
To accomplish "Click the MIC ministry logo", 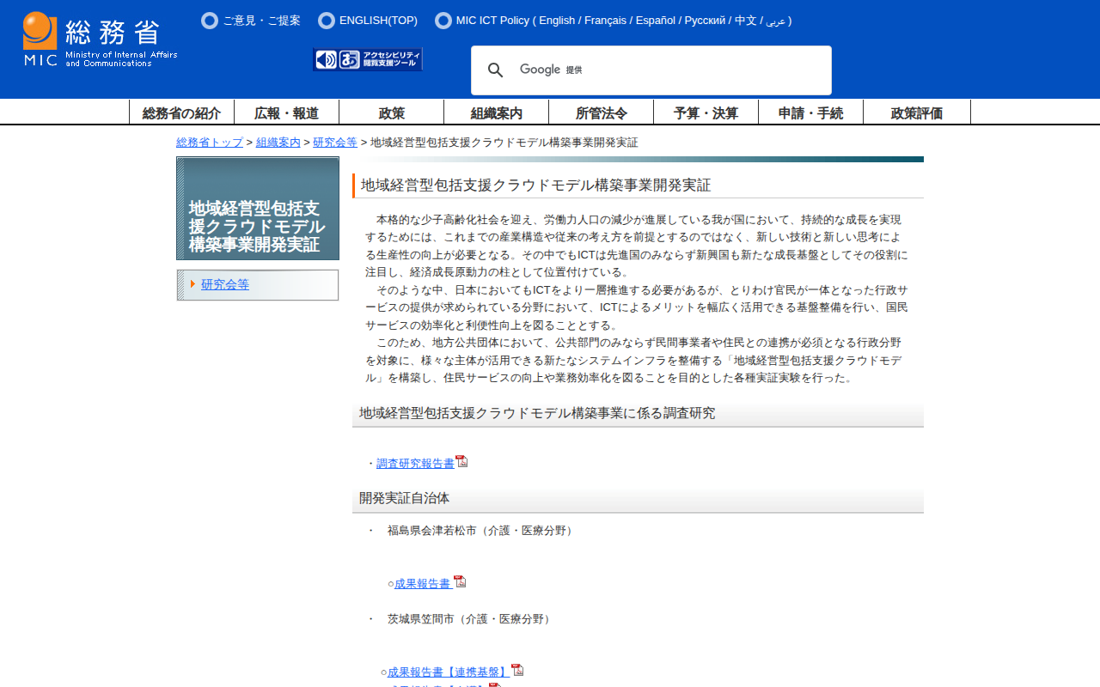I will (x=100, y=40).
